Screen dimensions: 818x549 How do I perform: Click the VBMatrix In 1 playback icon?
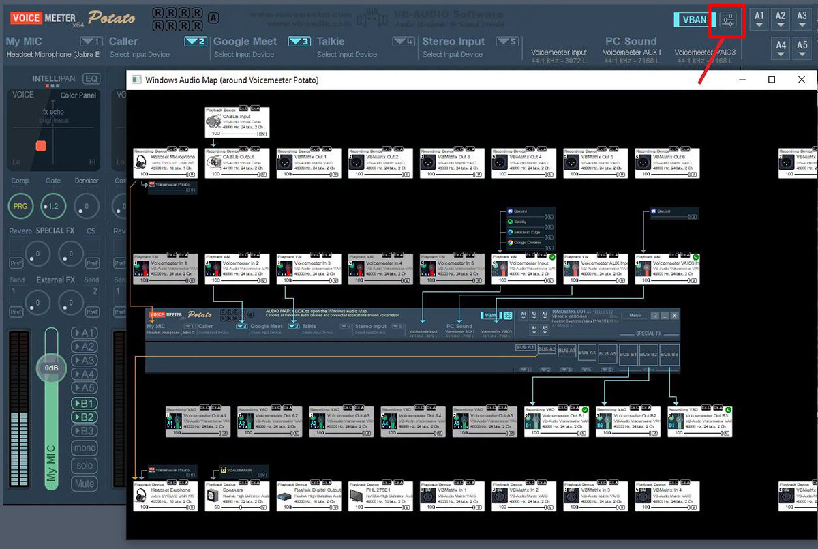pos(429,496)
